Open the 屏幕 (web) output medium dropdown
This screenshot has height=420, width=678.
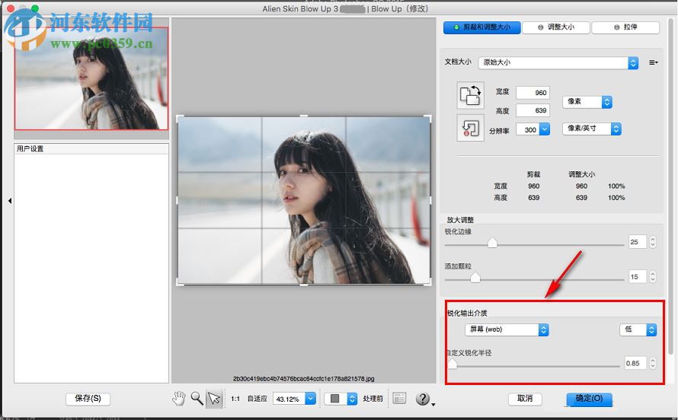tap(507, 329)
